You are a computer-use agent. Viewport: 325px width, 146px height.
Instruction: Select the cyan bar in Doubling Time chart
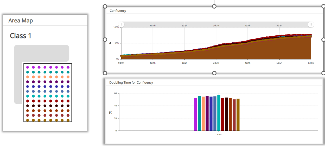coord(219,113)
